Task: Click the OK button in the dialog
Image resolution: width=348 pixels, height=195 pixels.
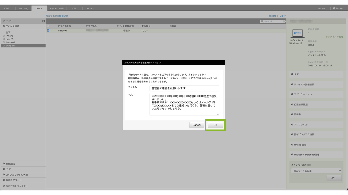Action: click(x=215, y=125)
